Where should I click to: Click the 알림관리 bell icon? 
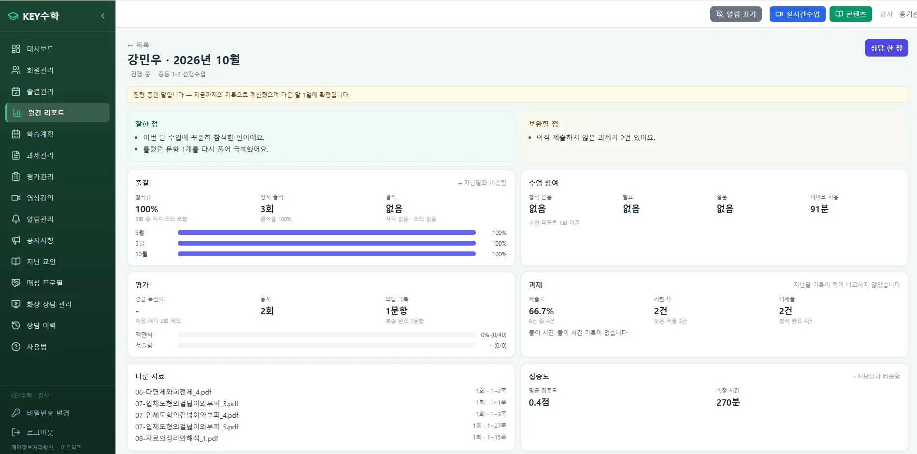tap(16, 219)
